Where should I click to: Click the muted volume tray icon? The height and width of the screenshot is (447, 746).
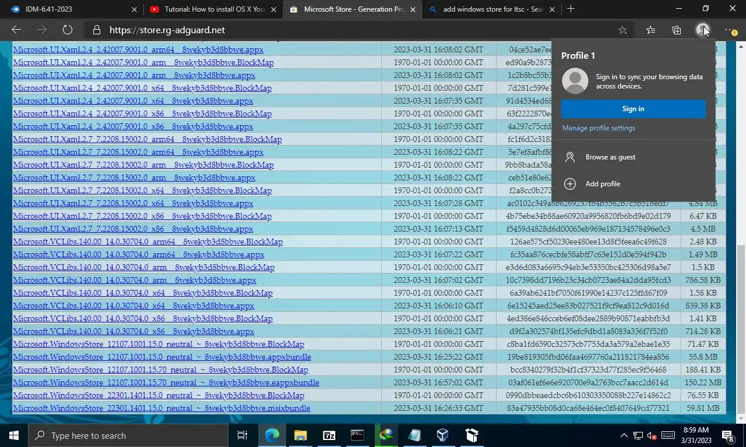pyautogui.click(x=652, y=435)
